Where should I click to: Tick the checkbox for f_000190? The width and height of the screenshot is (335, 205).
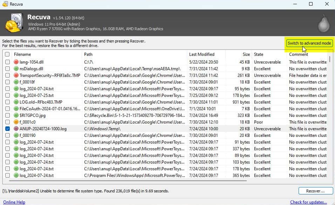[x=7, y=135]
